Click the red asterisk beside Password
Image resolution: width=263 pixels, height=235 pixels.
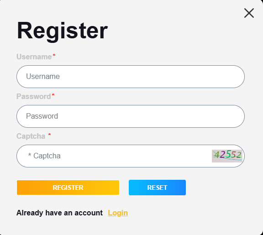(53, 95)
